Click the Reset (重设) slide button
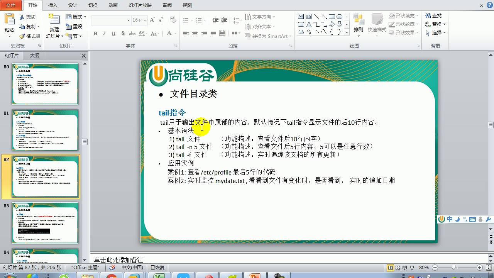The image size is (494, 278). [74, 27]
